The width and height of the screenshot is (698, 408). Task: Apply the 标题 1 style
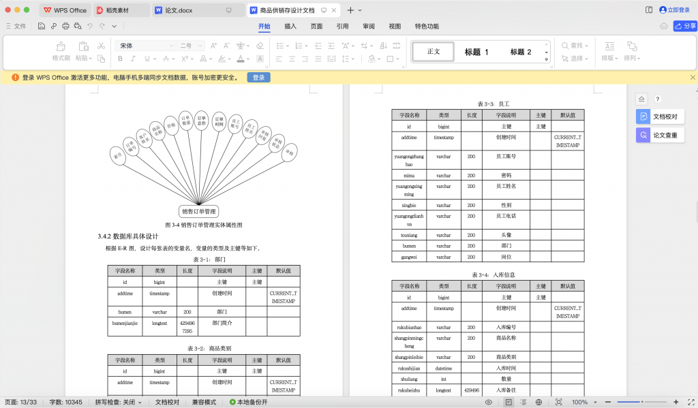[x=475, y=51]
